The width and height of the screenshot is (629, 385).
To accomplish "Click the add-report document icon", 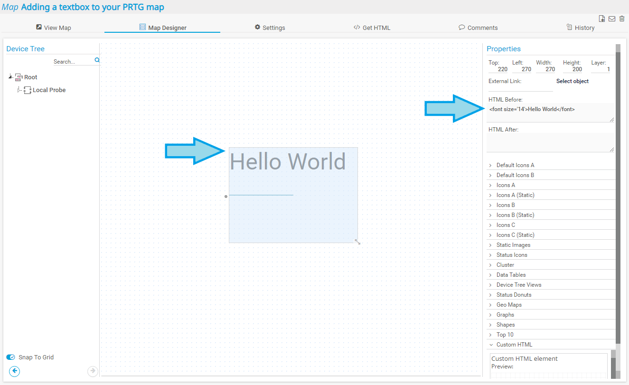I will pos(601,19).
